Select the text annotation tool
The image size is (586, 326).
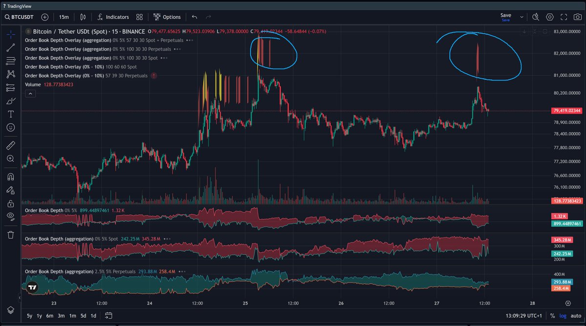coord(10,114)
